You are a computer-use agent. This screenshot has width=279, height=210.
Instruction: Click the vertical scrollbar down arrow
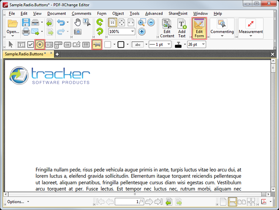tap(273, 189)
